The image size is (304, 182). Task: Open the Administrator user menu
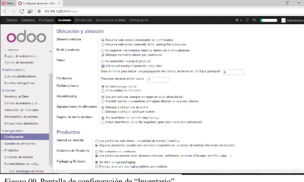click(293, 20)
